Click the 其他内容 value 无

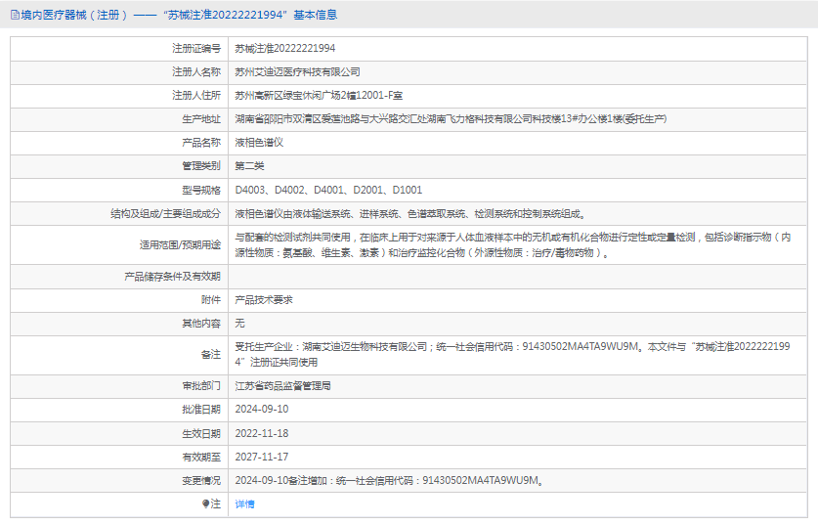[239, 324]
